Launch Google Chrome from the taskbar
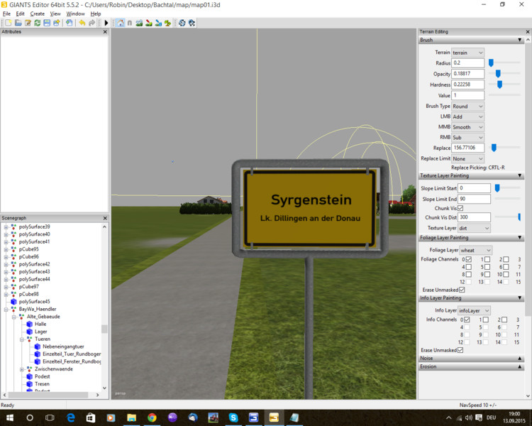The width and height of the screenshot is (532, 426). 152,417
